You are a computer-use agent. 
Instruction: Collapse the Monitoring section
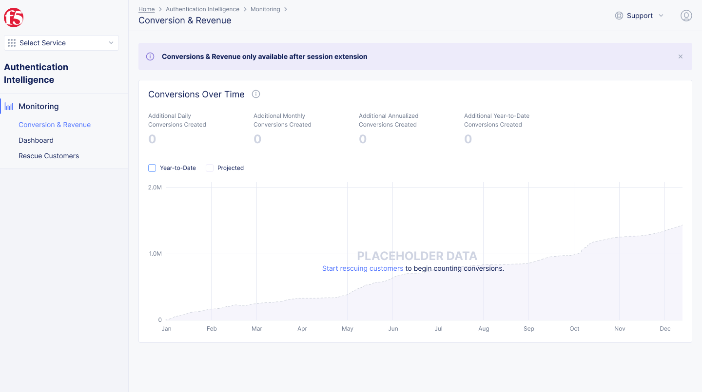pos(39,106)
